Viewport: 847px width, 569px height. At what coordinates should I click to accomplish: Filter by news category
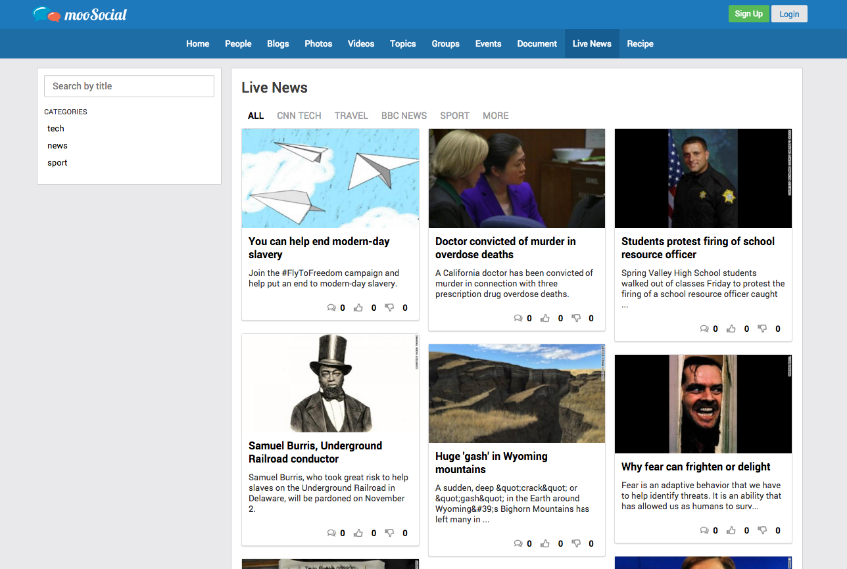pos(57,146)
